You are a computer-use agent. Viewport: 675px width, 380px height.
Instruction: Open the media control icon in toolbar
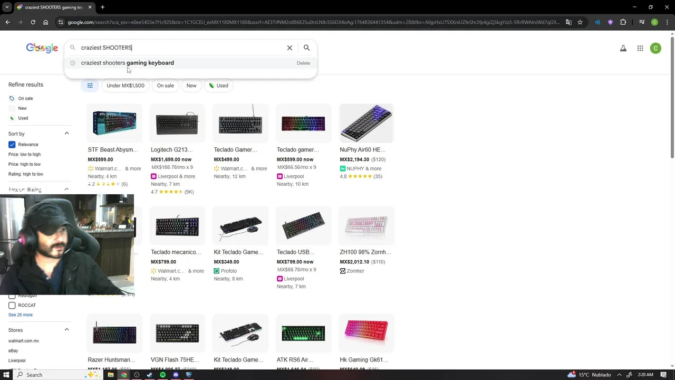click(x=642, y=22)
